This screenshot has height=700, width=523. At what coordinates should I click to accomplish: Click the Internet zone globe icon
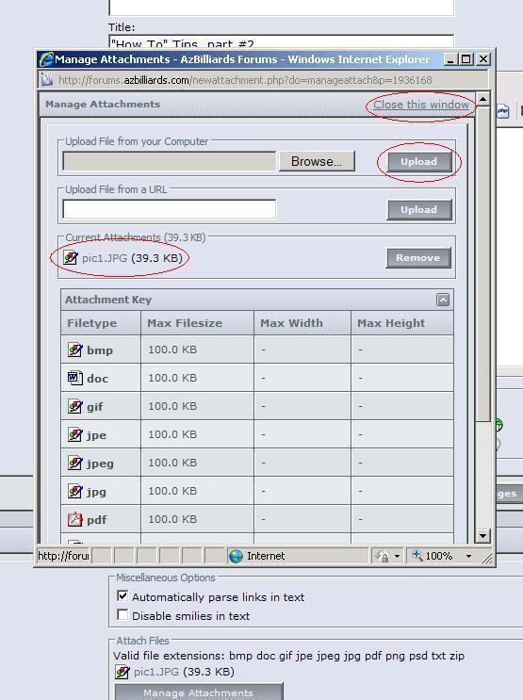pos(236,556)
